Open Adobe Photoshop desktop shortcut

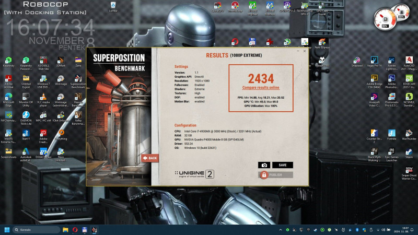click(391, 81)
